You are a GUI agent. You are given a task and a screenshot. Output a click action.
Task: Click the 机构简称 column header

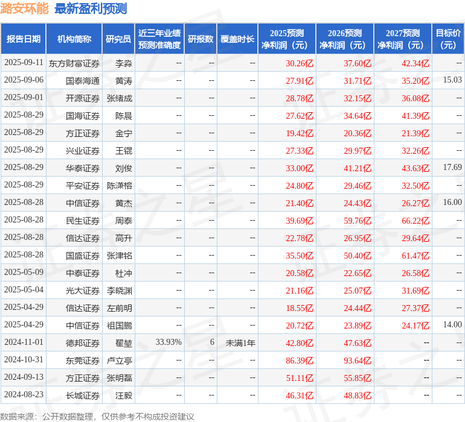pos(74,39)
